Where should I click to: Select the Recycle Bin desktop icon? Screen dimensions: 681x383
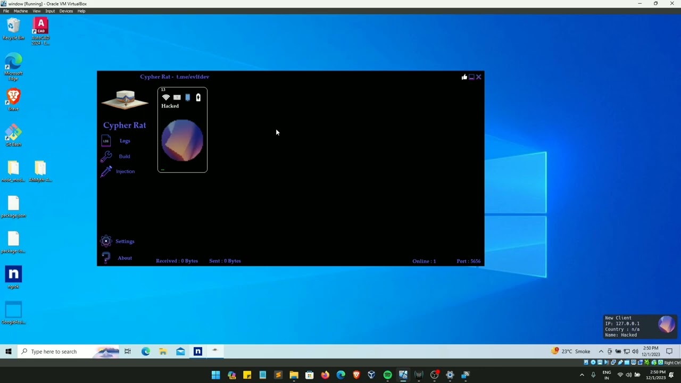tap(13, 29)
